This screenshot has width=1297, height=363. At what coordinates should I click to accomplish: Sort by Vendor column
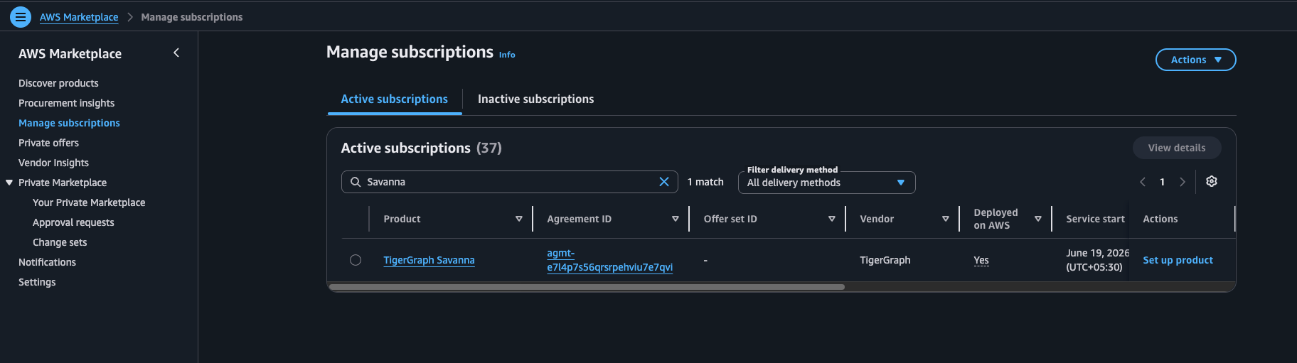946,219
